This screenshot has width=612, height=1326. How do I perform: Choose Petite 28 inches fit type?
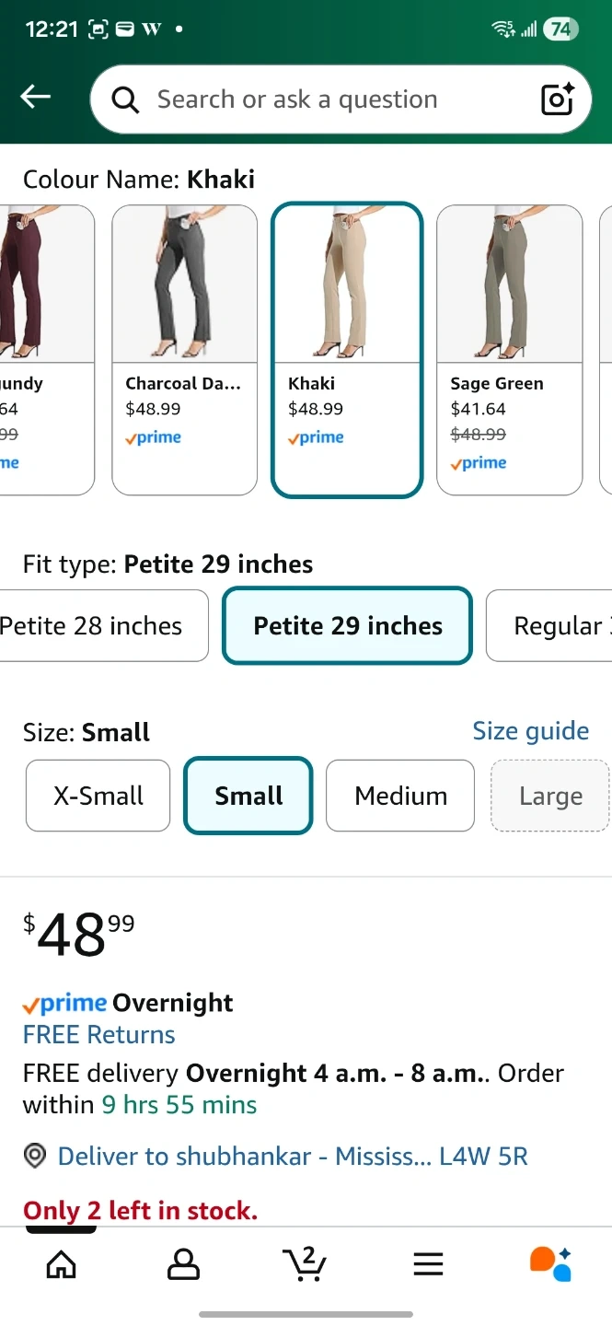99,626
